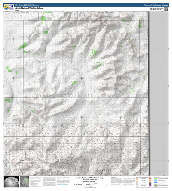Click the National Wildlife Refuge System goose logo
The width and height of the screenshot is (172, 191).
coord(12,7)
